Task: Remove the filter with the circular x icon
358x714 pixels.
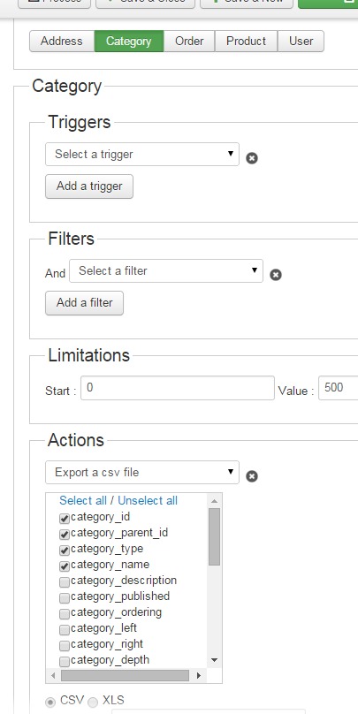Action: [x=276, y=275]
